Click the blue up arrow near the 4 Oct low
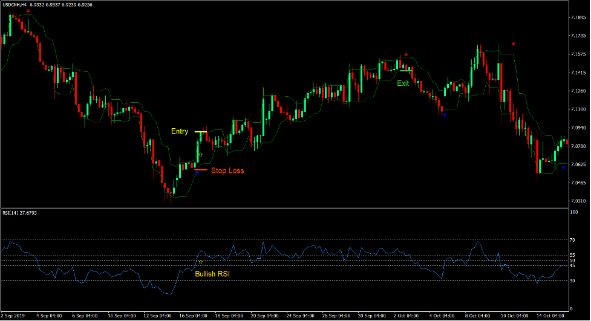This screenshot has height=321, width=591. (443, 113)
